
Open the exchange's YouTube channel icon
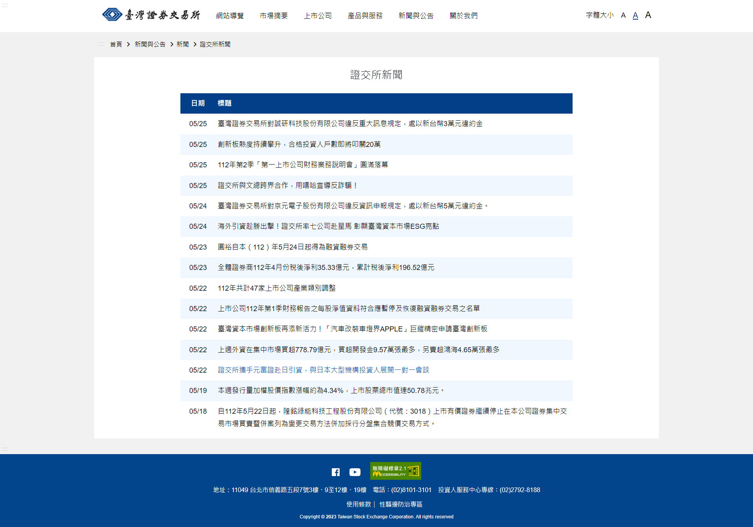(355, 472)
